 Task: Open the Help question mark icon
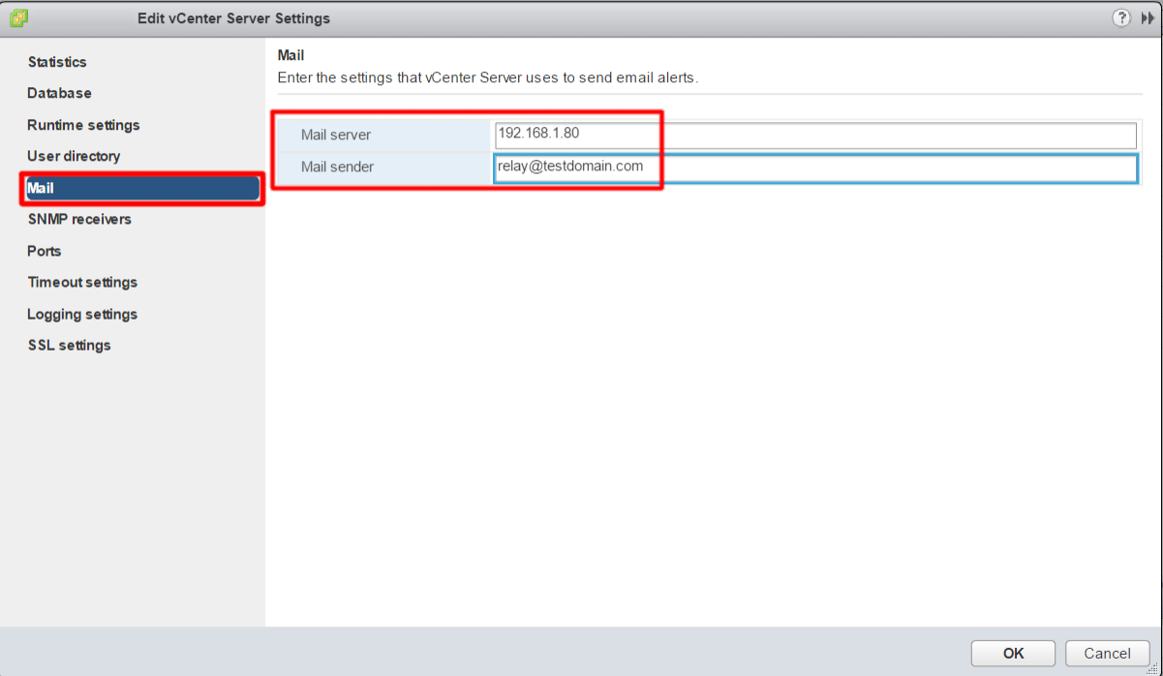(x=1121, y=17)
